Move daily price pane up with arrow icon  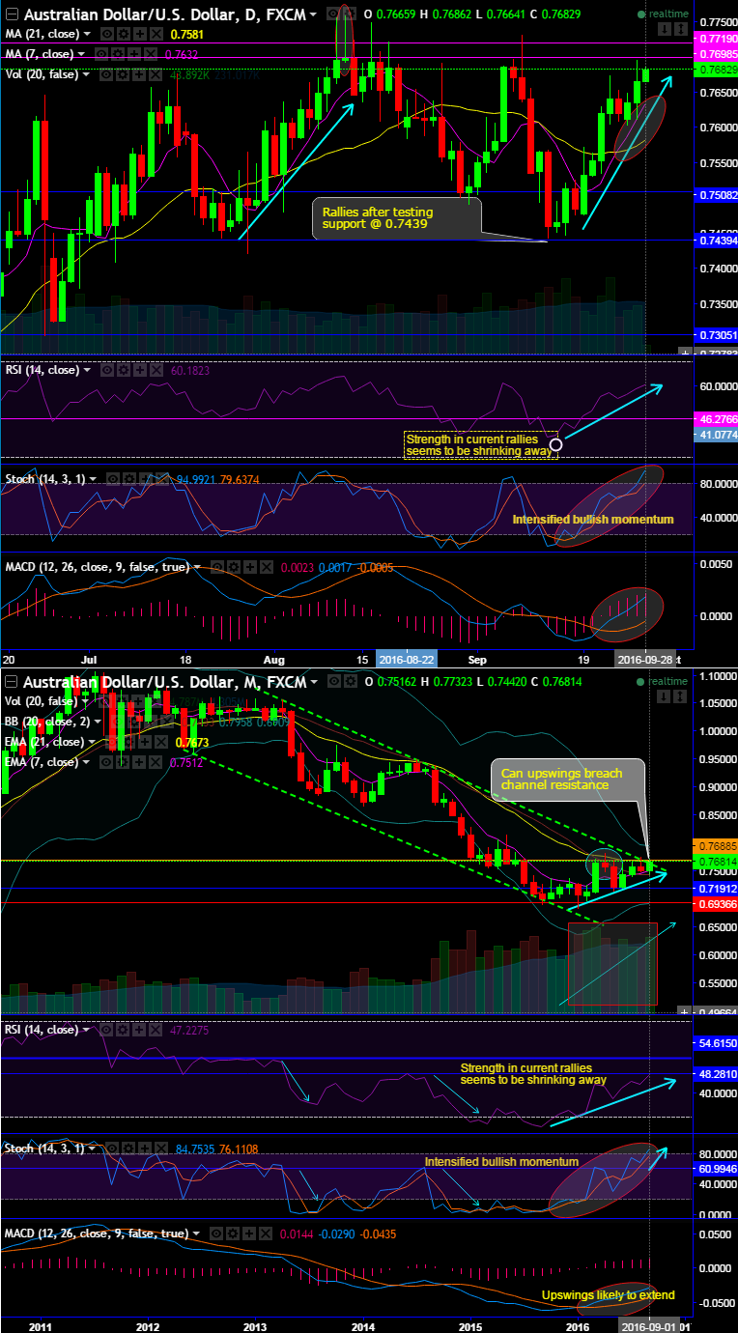click(x=681, y=29)
